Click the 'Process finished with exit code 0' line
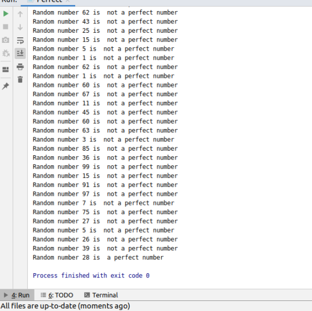 [91, 275]
